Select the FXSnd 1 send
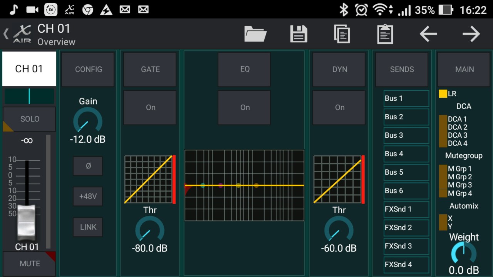Viewport: 493px width, 277px height. (406, 209)
